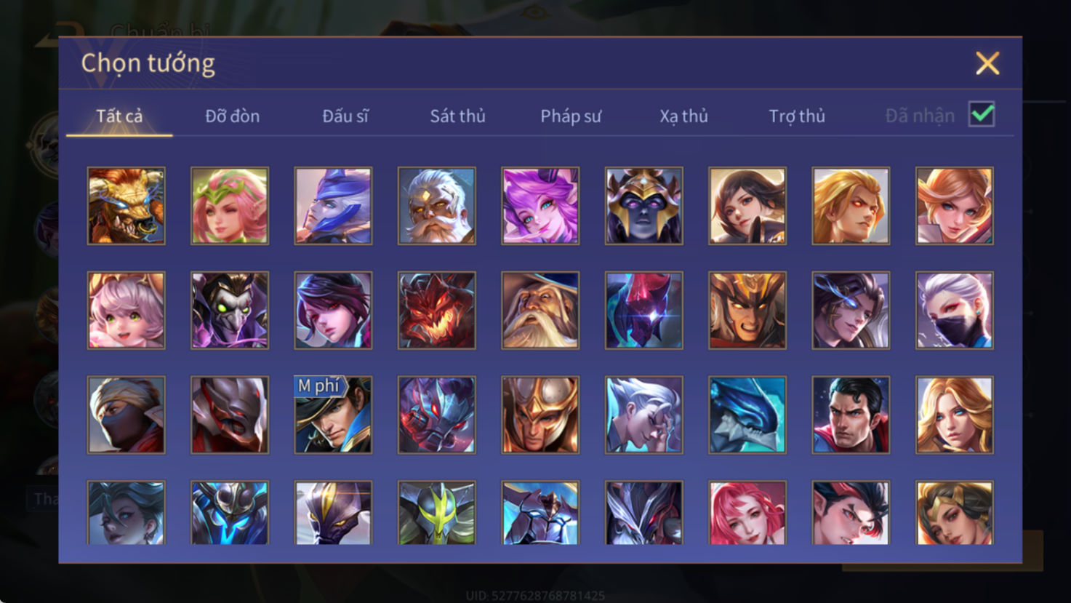Choose the white-bearded old man hero

coord(437,206)
